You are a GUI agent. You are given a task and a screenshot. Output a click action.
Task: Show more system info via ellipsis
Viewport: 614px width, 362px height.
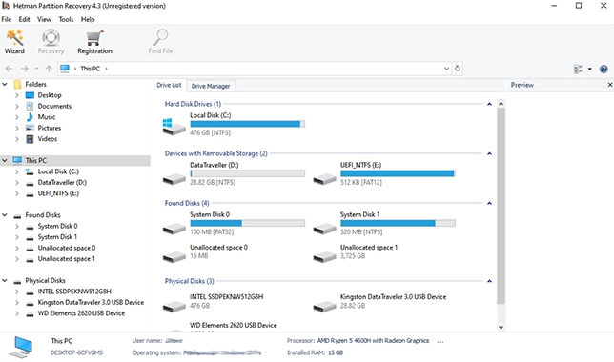440,341
